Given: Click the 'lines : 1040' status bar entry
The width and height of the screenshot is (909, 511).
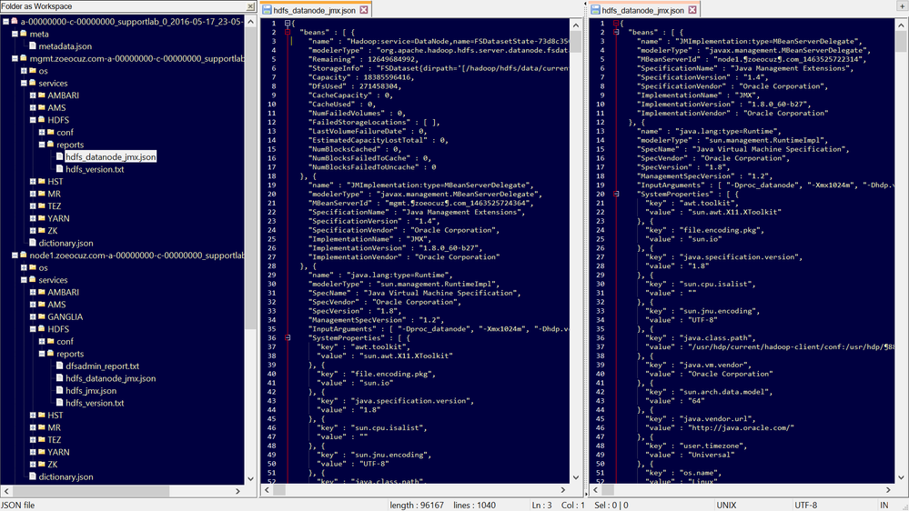Looking at the screenshot, I should 474,506.
